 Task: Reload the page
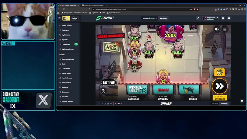[x=64, y=9]
